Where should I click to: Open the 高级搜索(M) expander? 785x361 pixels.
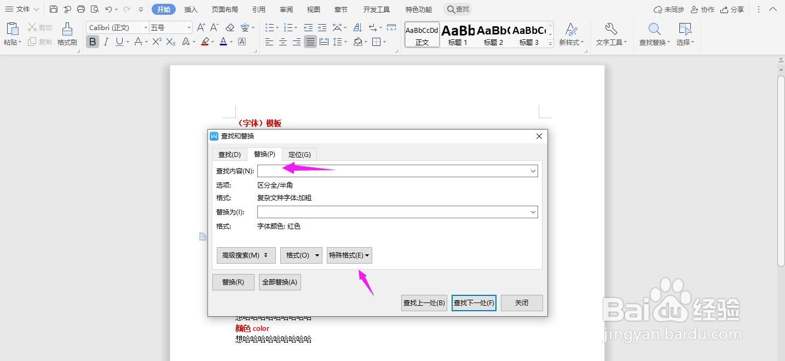pyautogui.click(x=246, y=255)
